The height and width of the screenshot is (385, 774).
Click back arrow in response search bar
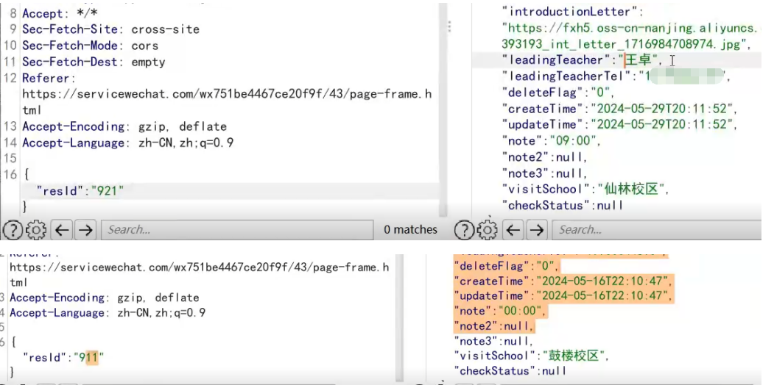(513, 230)
